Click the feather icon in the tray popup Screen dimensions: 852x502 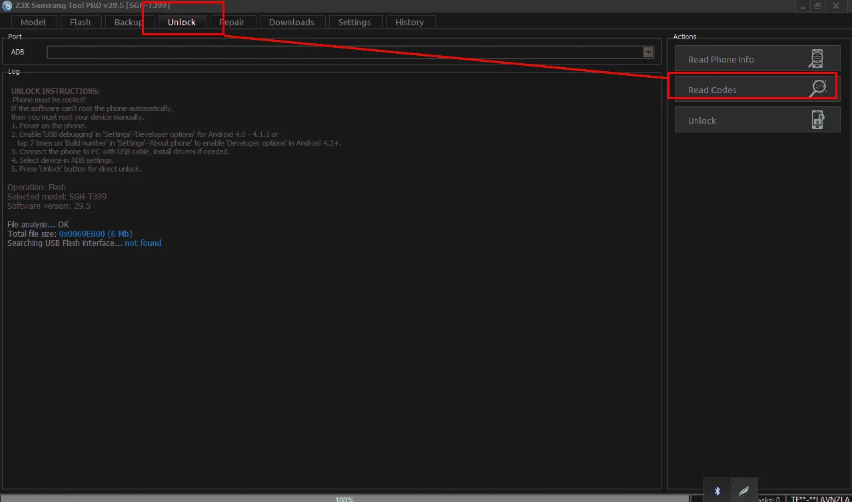(x=744, y=491)
